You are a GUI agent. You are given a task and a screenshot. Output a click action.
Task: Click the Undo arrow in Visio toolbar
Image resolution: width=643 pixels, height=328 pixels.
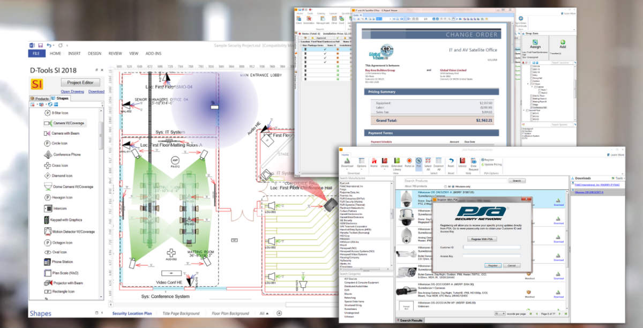click(x=49, y=46)
